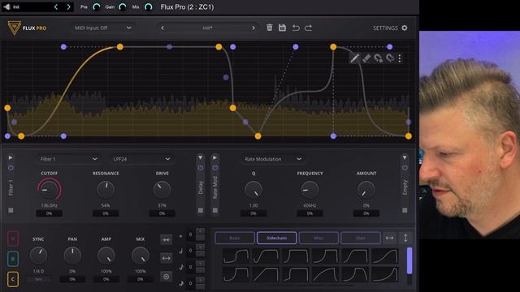Expand the Delay slot with the down triangle
520x292 pixels.
coord(201,157)
